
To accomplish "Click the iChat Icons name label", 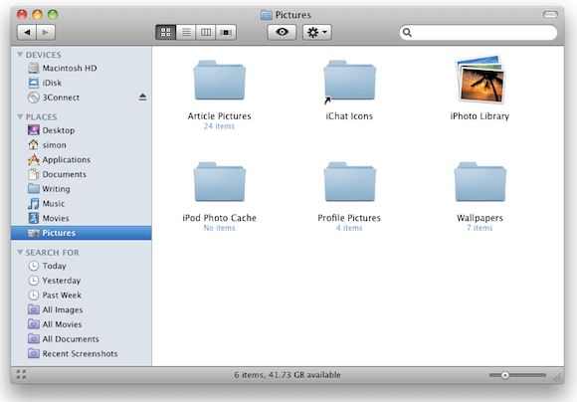I will coord(349,116).
